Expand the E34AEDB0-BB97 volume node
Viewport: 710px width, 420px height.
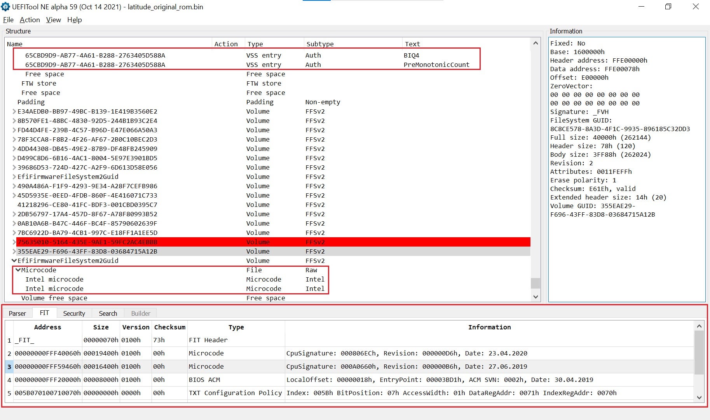click(x=14, y=112)
